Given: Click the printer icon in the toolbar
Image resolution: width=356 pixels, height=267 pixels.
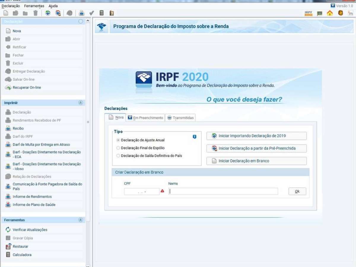Looking at the screenshot, I should point(82,13).
